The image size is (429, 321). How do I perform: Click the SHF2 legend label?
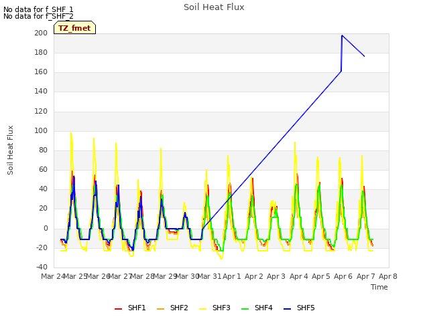click(179, 308)
